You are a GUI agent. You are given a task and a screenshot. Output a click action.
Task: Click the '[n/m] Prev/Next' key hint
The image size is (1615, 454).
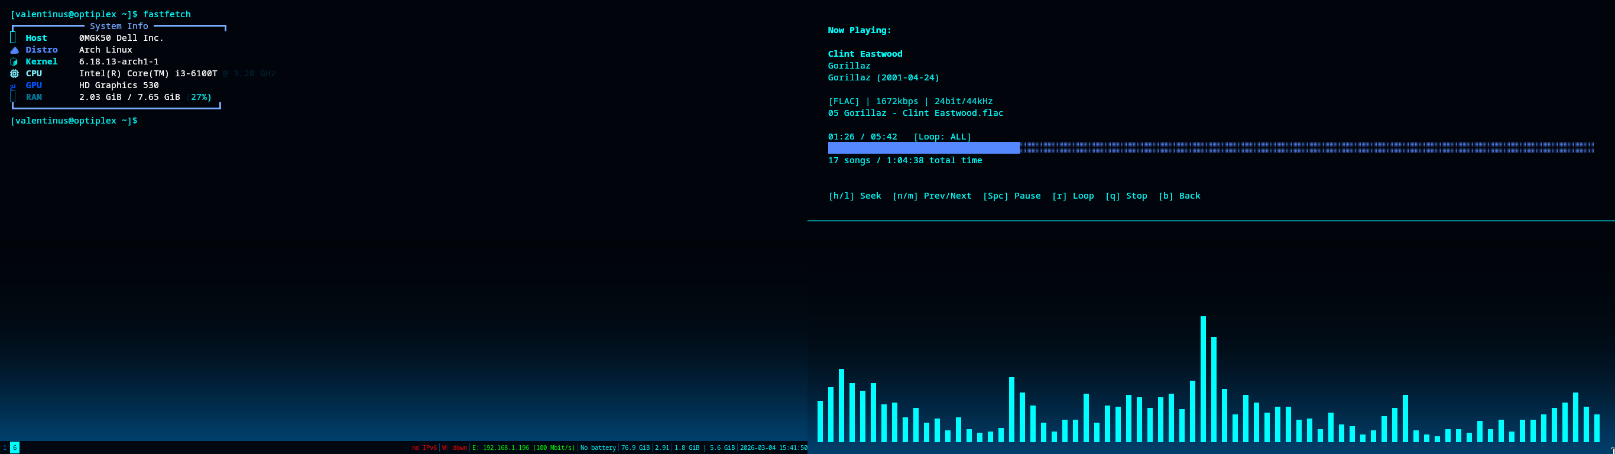932,196
